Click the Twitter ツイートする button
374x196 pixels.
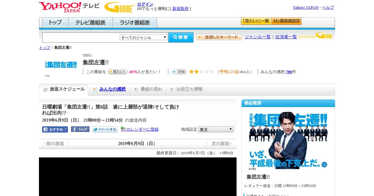[105, 129]
